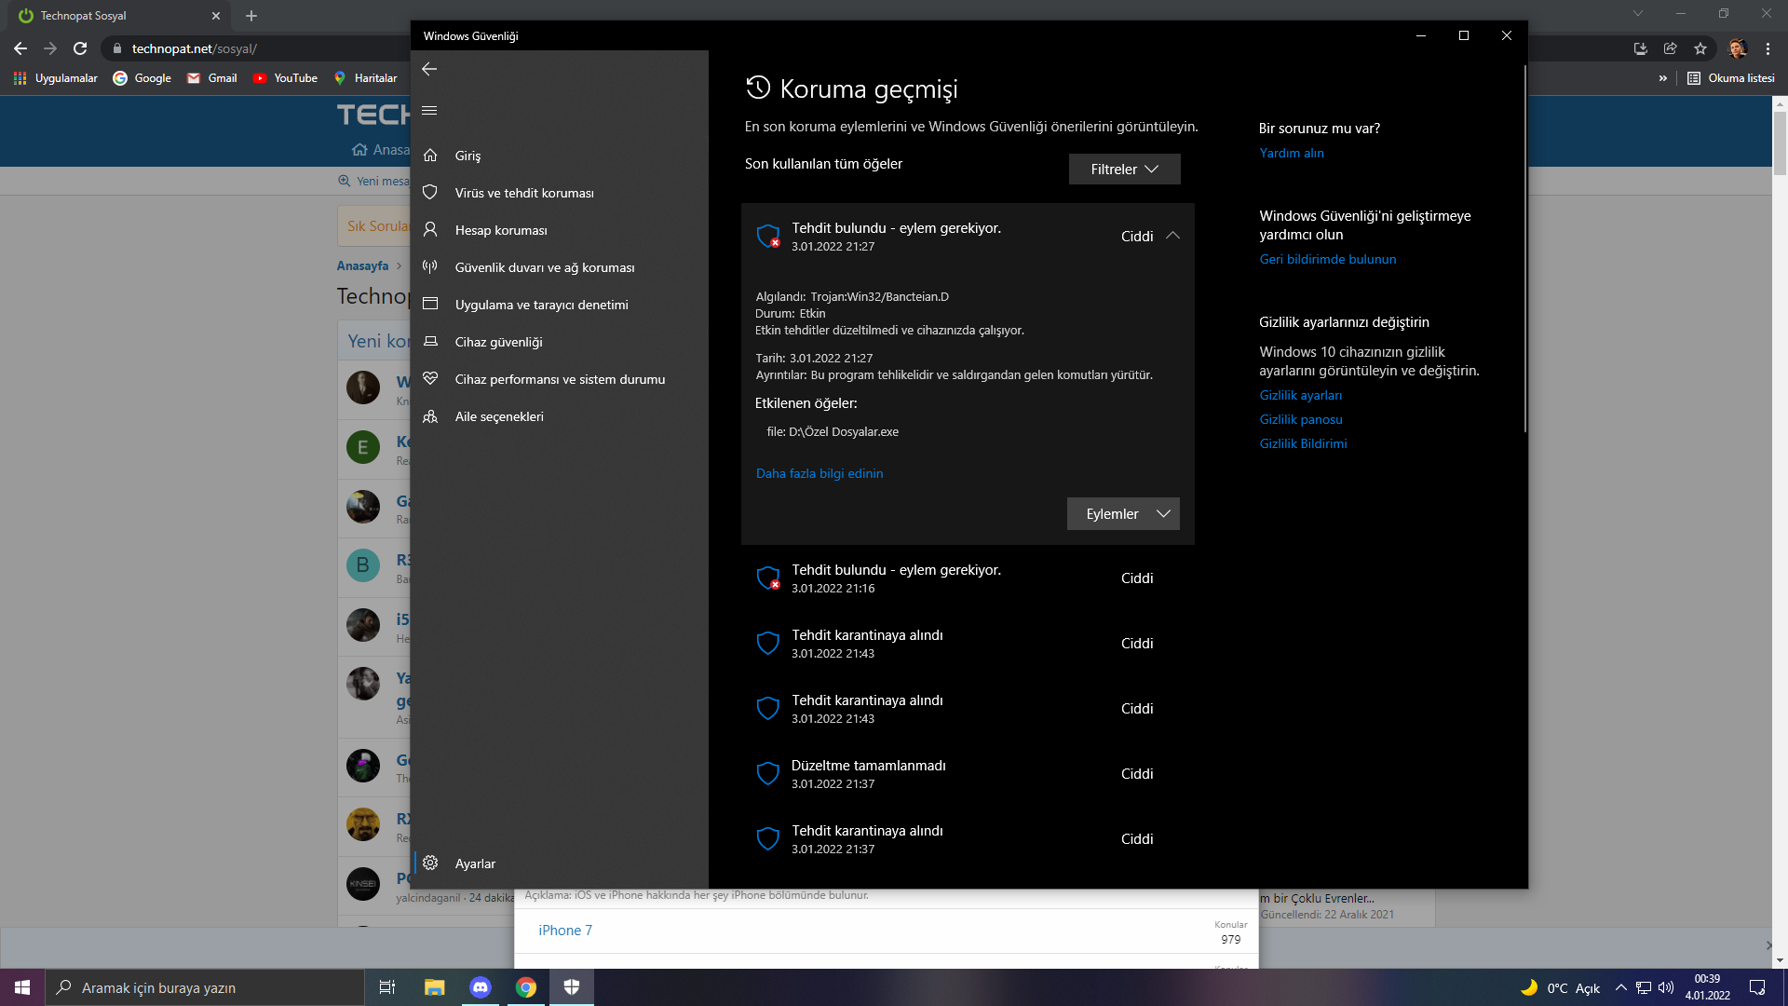Click the Windows Security taskbar icon
Viewport: 1788px width, 1006px height.
click(572, 987)
